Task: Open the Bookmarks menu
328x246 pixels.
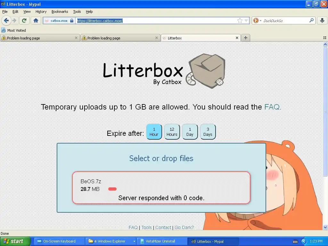Action: tap(60, 12)
